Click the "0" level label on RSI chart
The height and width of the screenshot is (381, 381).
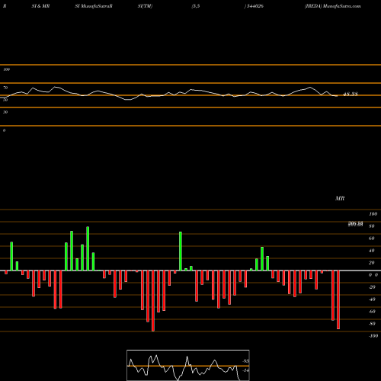(x=4, y=130)
